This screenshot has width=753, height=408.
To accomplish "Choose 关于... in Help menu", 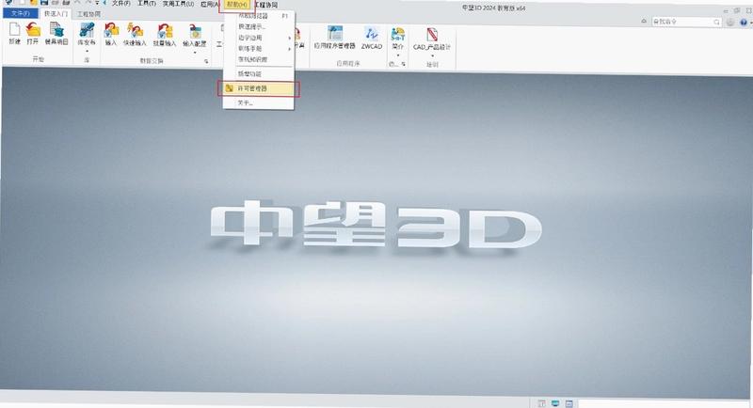I will 259,103.
